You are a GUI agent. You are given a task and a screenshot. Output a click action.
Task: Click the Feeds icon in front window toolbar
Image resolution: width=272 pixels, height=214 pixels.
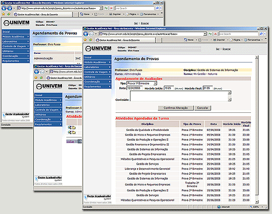click(200, 40)
